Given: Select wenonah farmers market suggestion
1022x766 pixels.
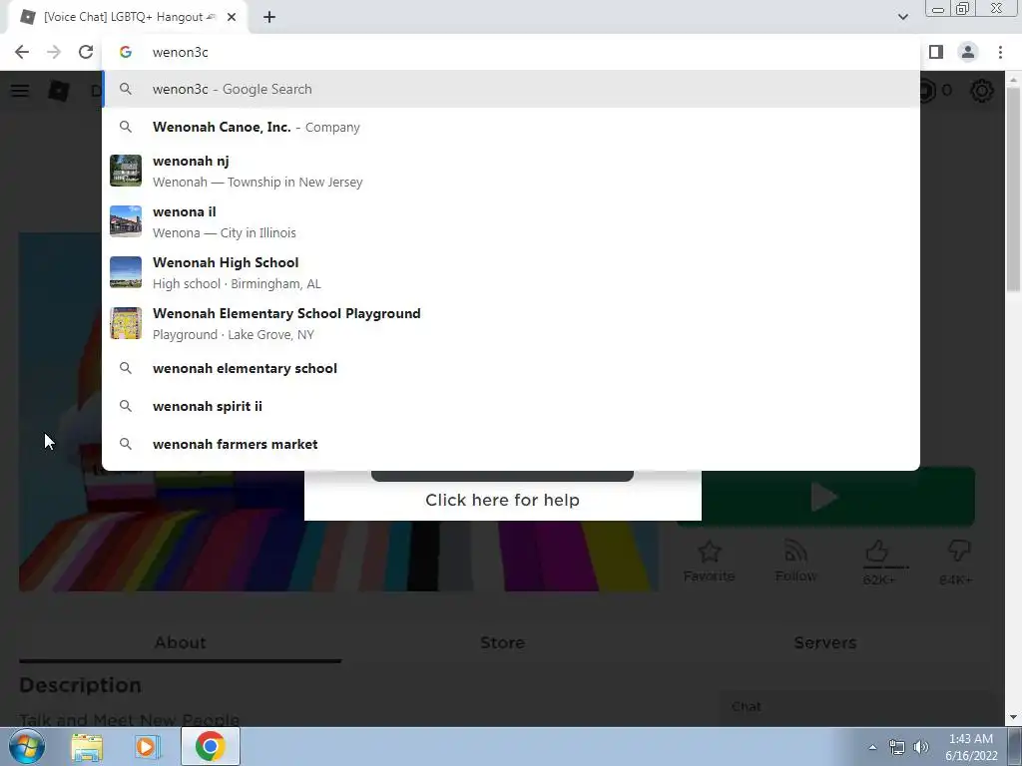Looking at the screenshot, I should pyautogui.click(x=511, y=444).
